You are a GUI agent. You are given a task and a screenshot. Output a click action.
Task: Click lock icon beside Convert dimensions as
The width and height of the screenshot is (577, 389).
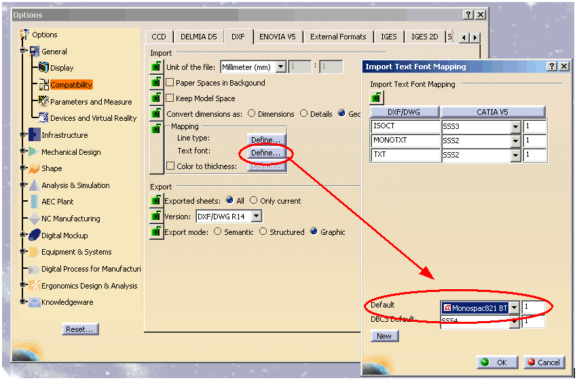tap(156, 113)
